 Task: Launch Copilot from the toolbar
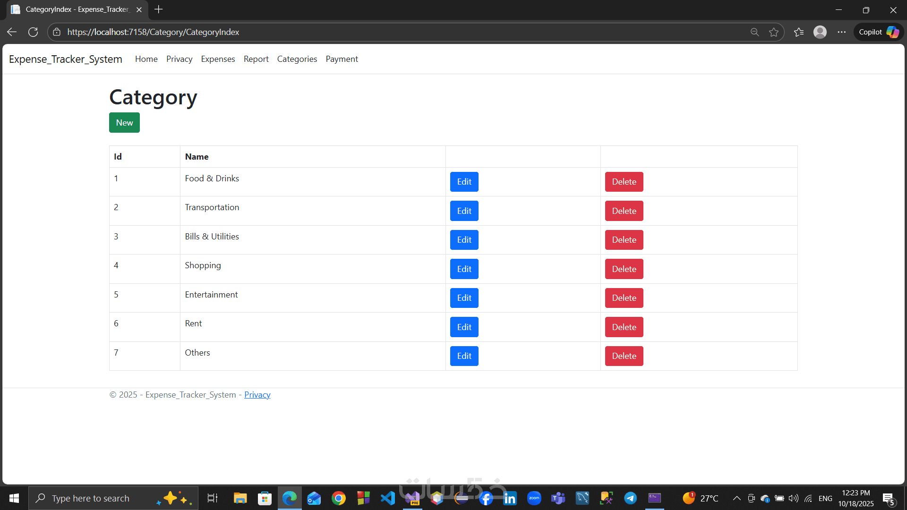pos(878,32)
